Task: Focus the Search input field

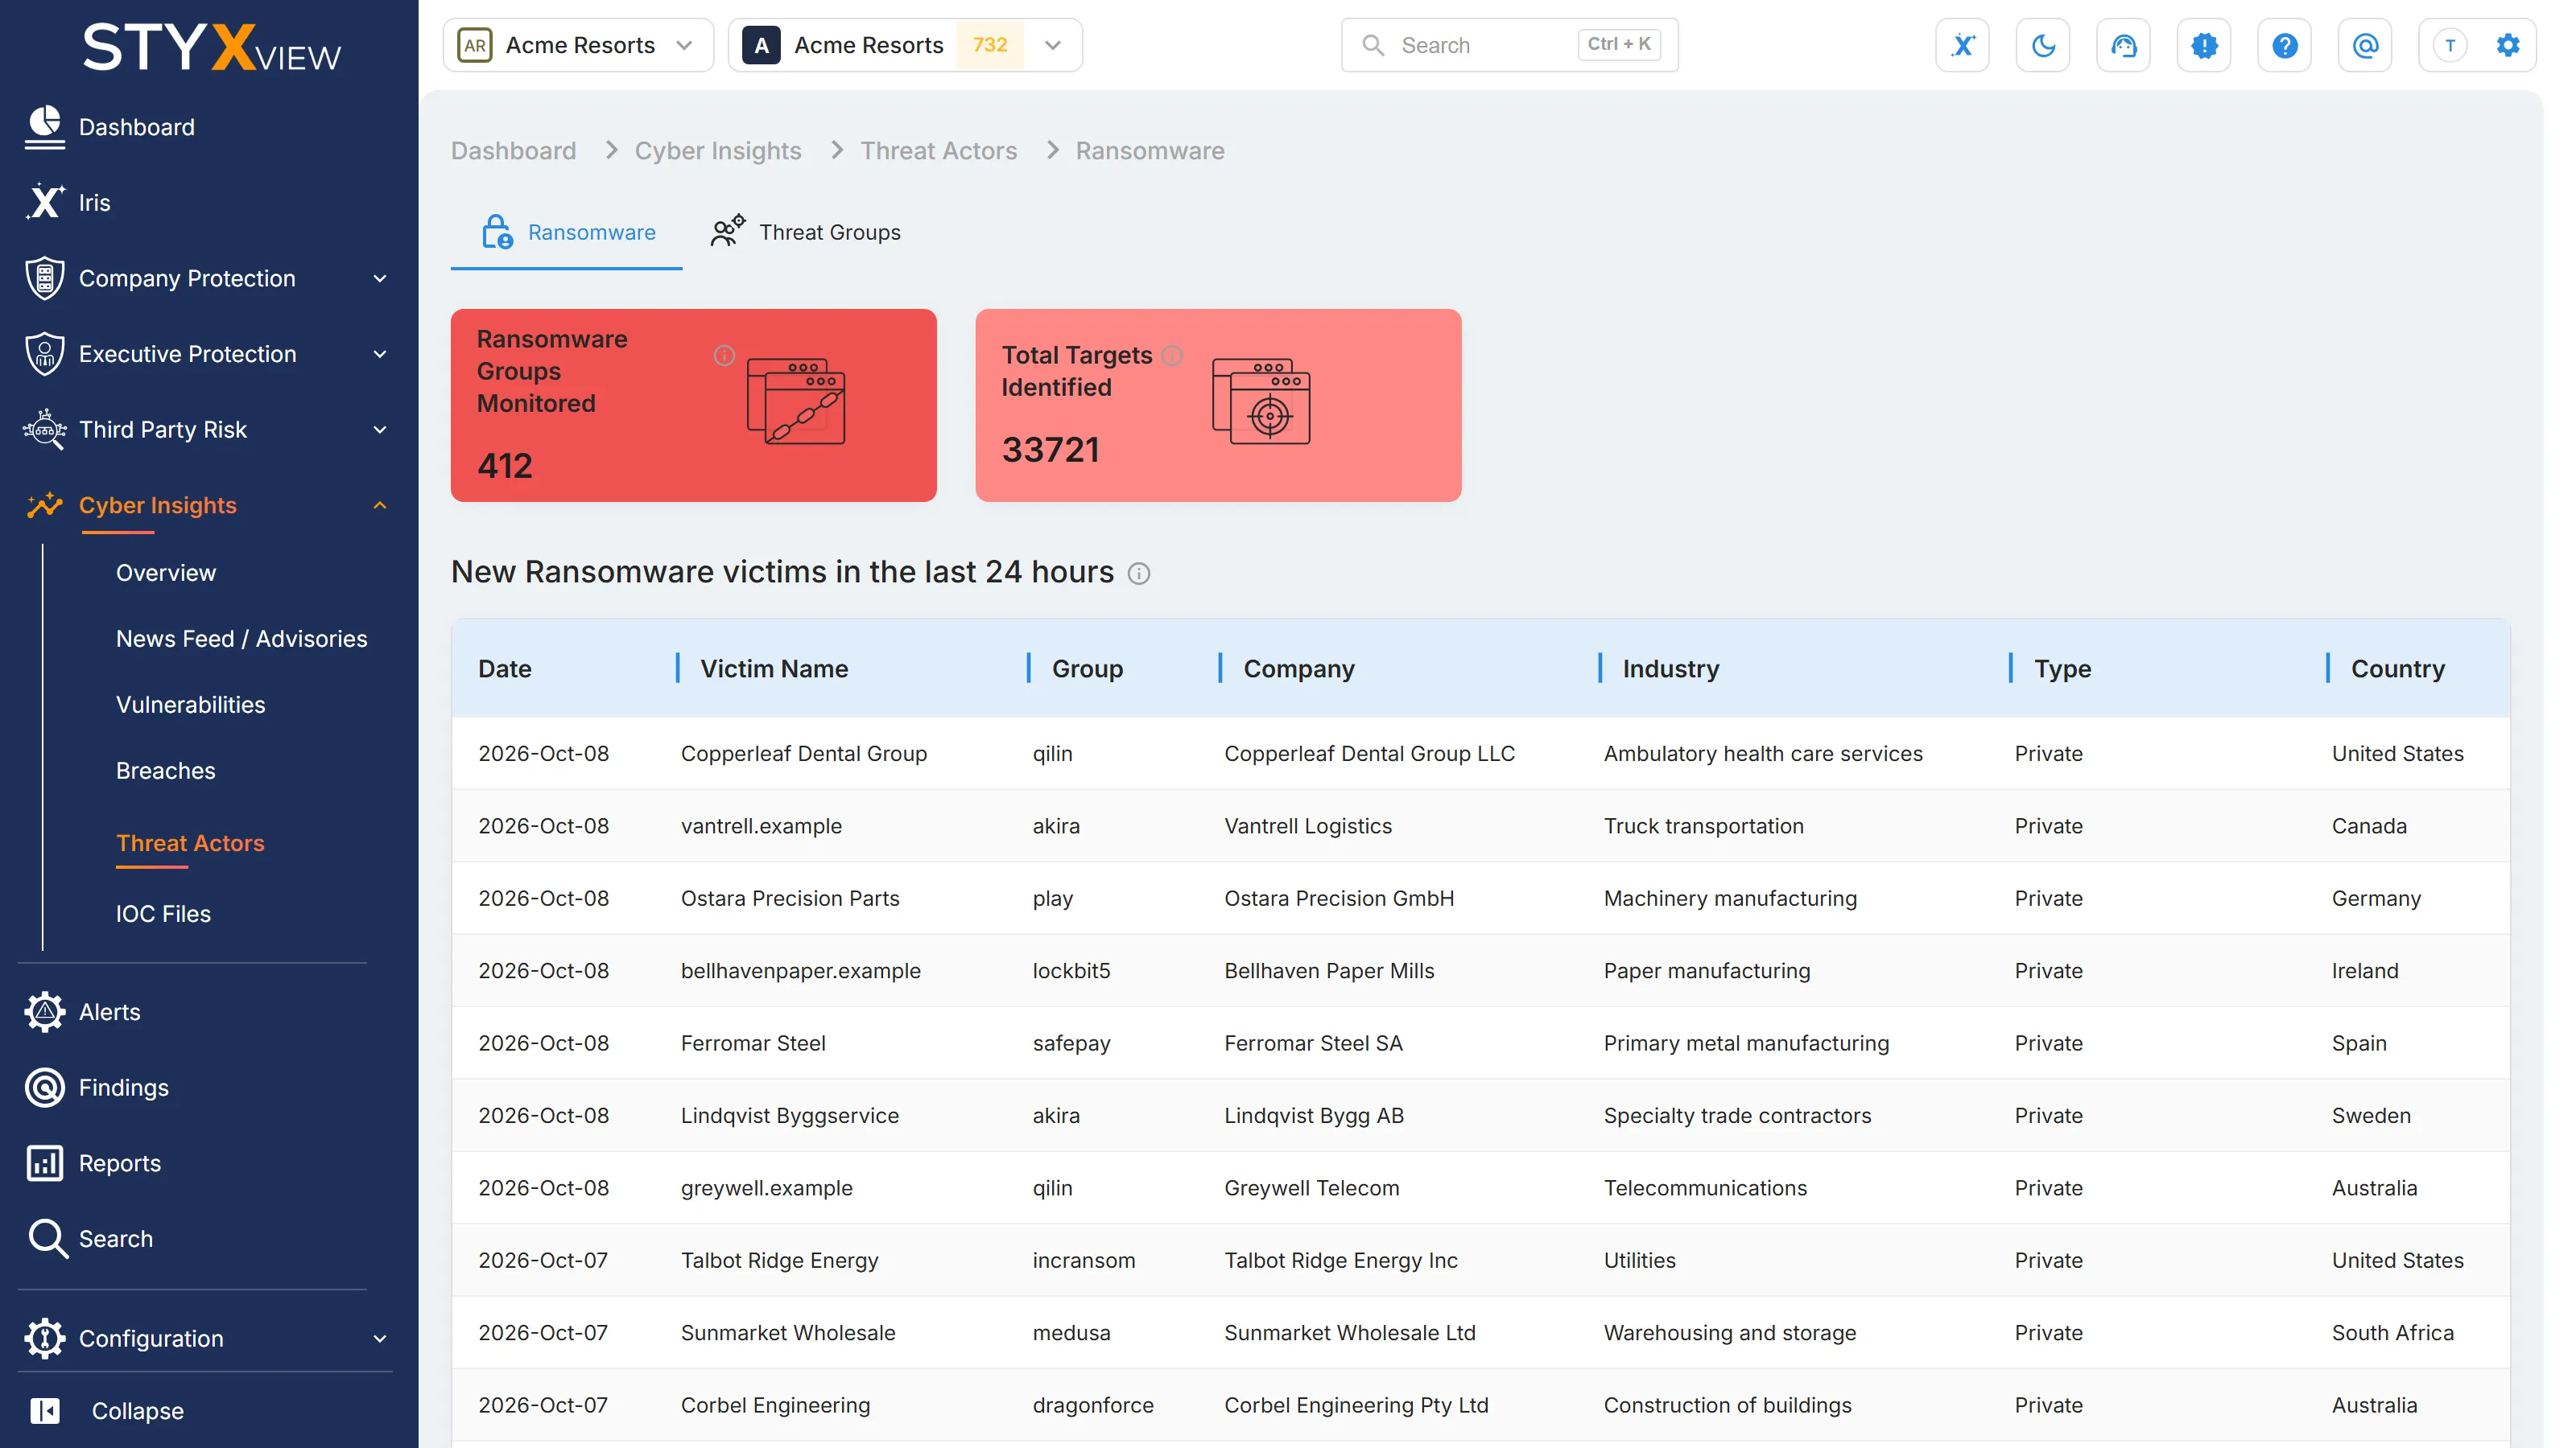Action: pyautogui.click(x=1510, y=45)
